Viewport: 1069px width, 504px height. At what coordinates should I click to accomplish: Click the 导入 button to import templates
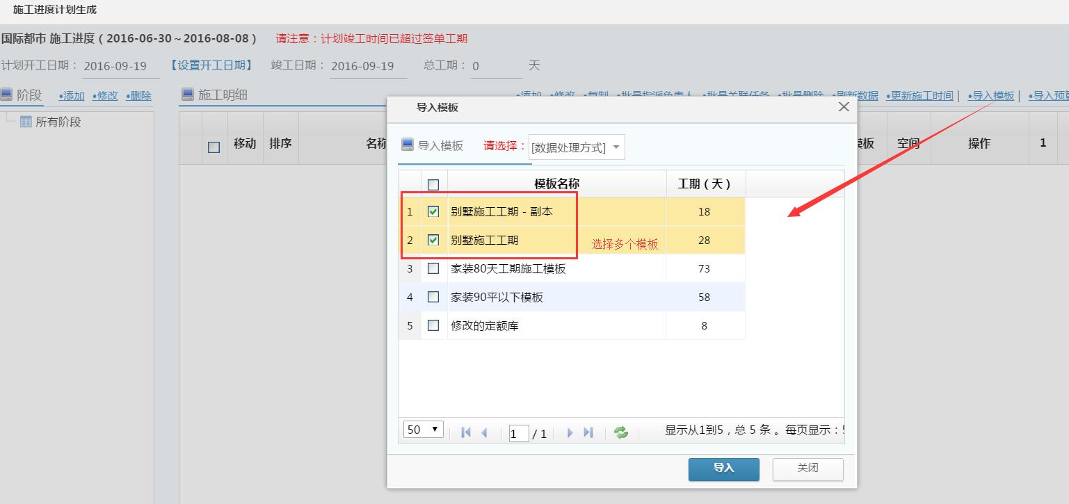pyautogui.click(x=723, y=469)
